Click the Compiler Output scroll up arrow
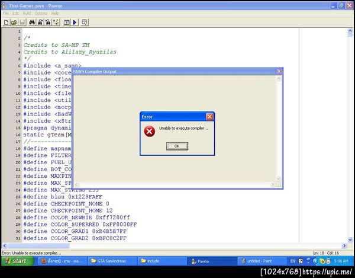355x278 pixels. point(279,79)
